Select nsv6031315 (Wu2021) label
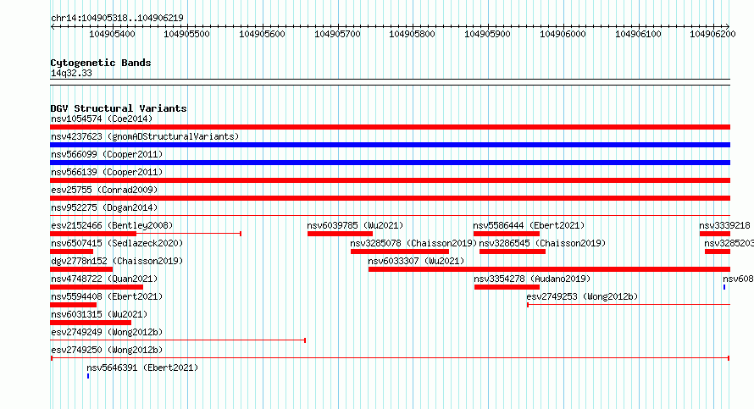 (99, 314)
